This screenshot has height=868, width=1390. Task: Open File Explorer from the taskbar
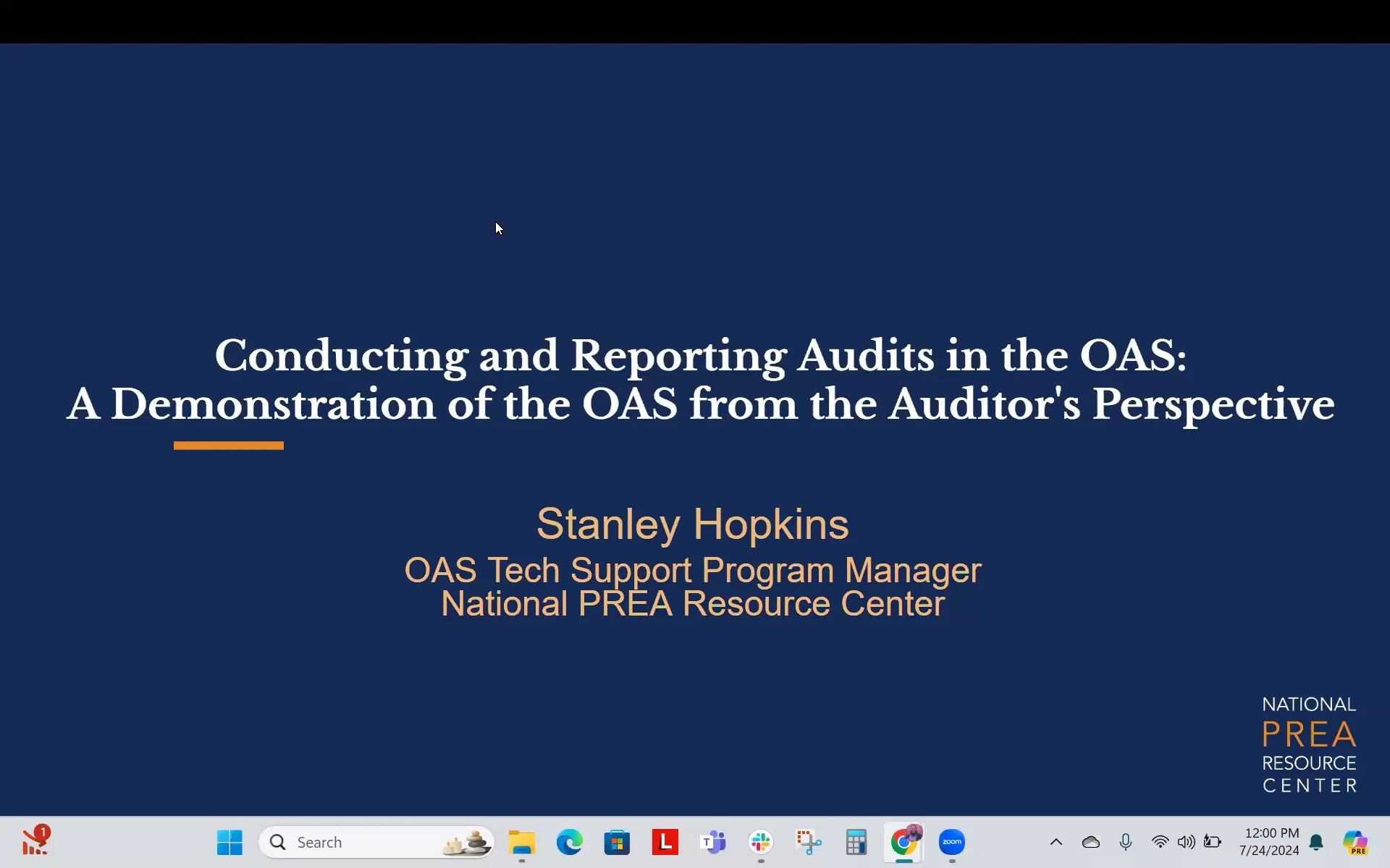click(521, 842)
